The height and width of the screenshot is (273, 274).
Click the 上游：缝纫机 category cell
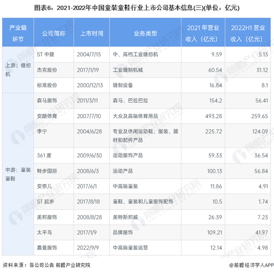18,70
